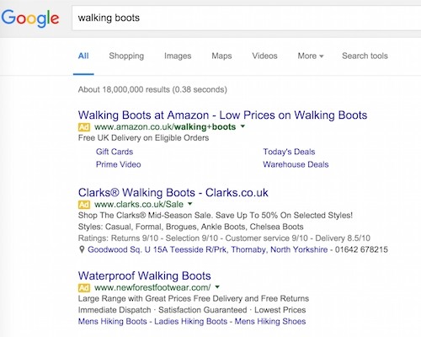Click the Ad badge under the Amazon result
The width and height of the screenshot is (421, 337).
click(x=84, y=127)
